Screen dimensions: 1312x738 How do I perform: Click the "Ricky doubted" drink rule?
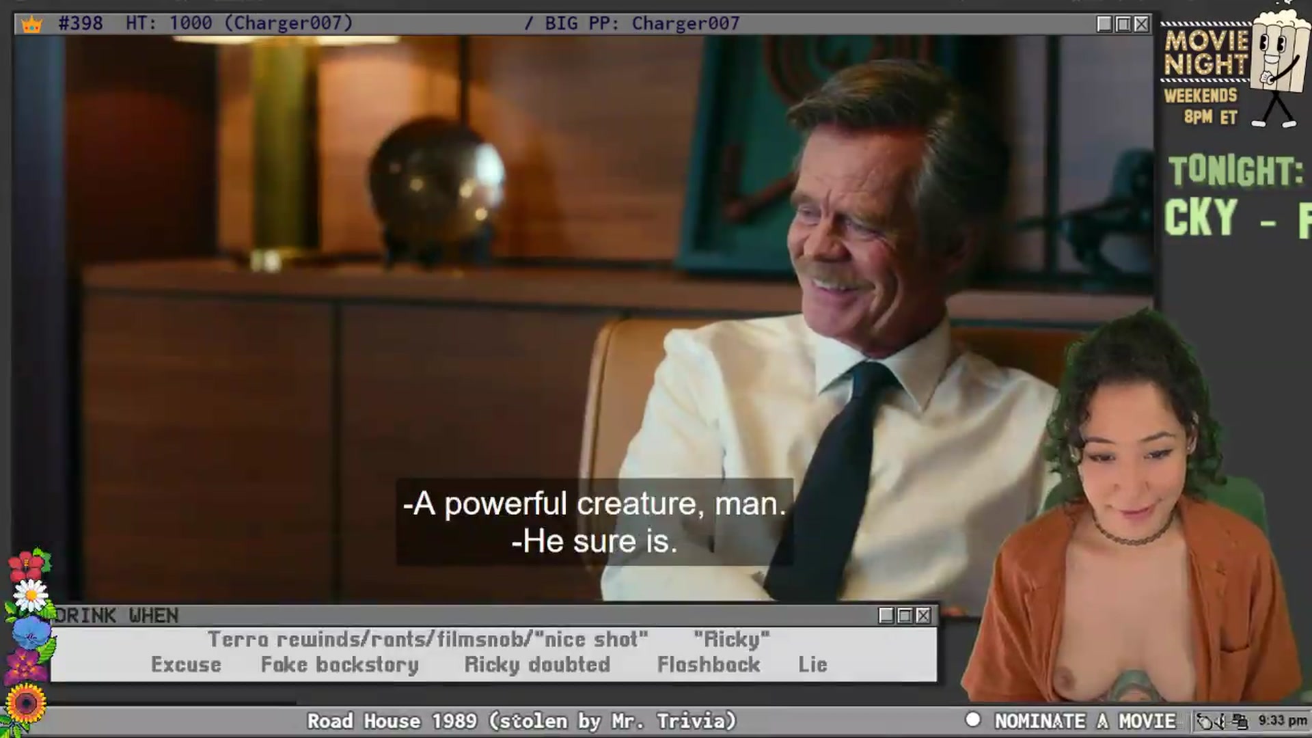point(537,664)
